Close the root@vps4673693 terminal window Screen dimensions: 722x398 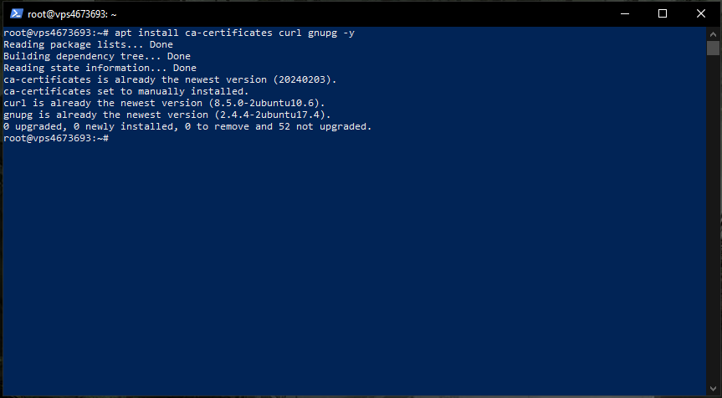coord(701,13)
